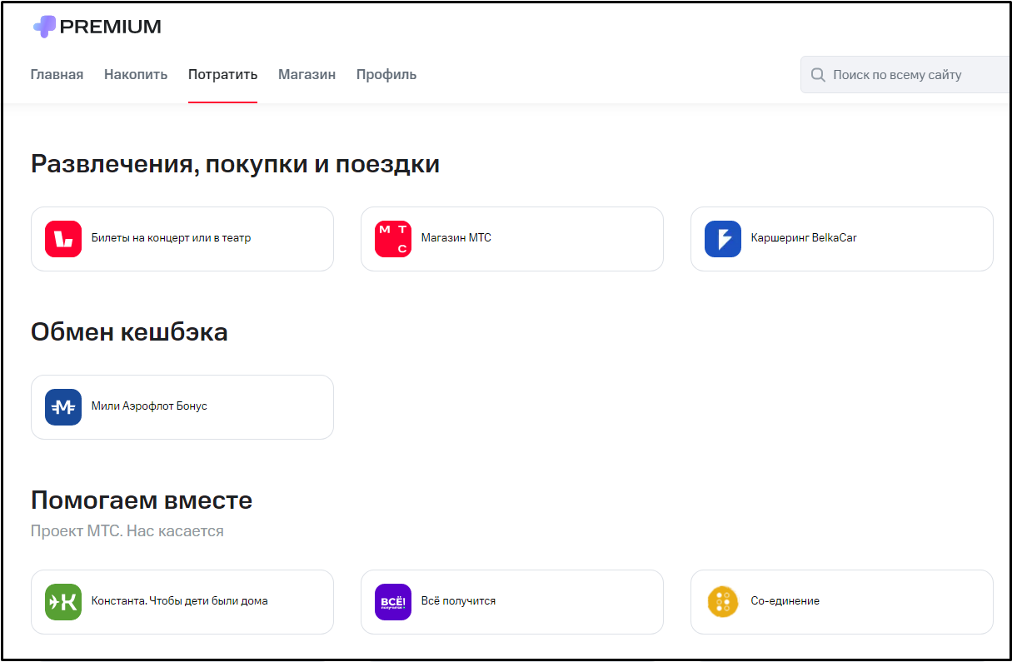The height and width of the screenshot is (662, 1012).
Task: Click the blue BelkaCar lightning icon
Action: click(x=723, y=239)
